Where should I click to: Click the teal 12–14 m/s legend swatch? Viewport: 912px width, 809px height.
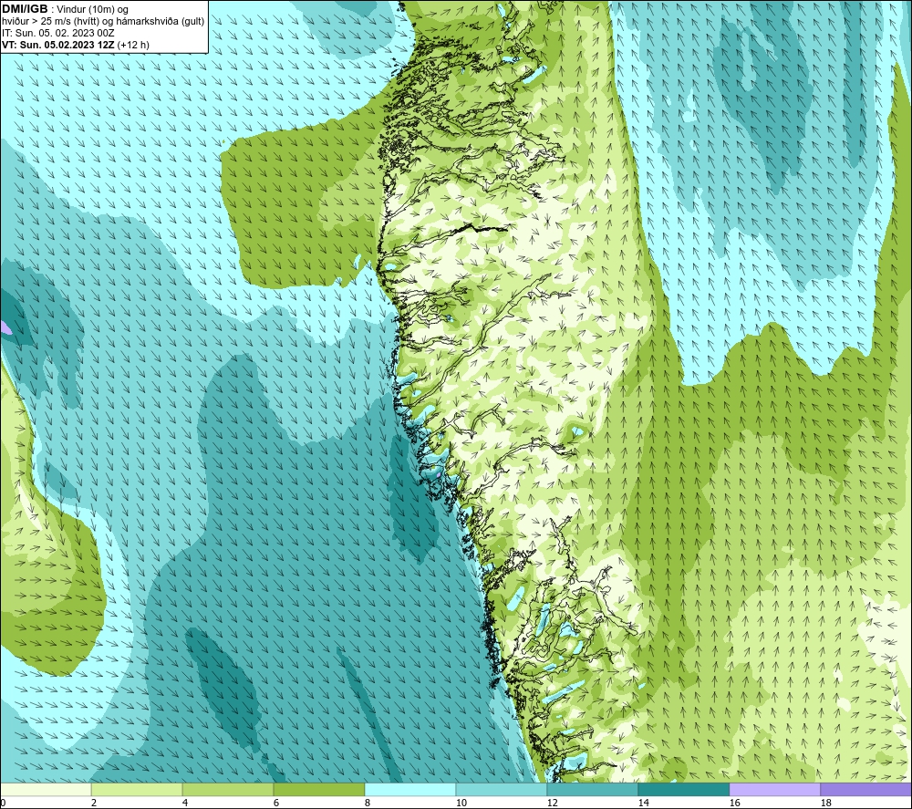[592, 789]
